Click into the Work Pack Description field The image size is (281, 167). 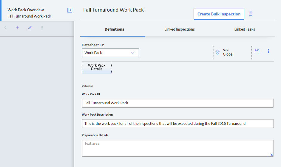(177, 124)
